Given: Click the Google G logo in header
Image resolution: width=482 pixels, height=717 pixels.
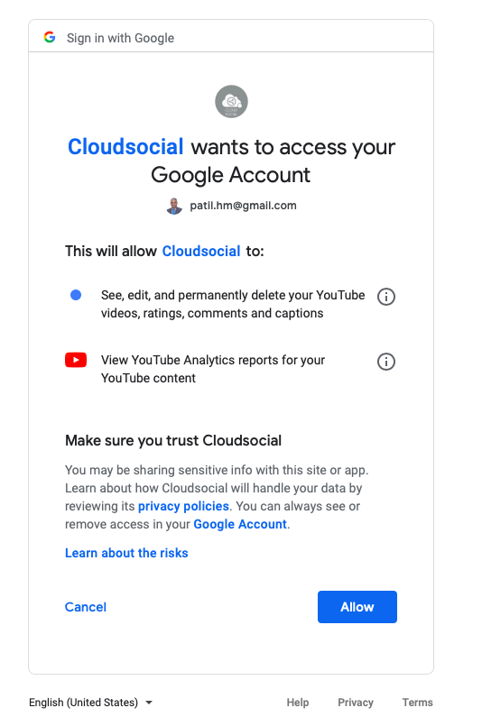Looking at the screenshot, I should click(50, 37).
